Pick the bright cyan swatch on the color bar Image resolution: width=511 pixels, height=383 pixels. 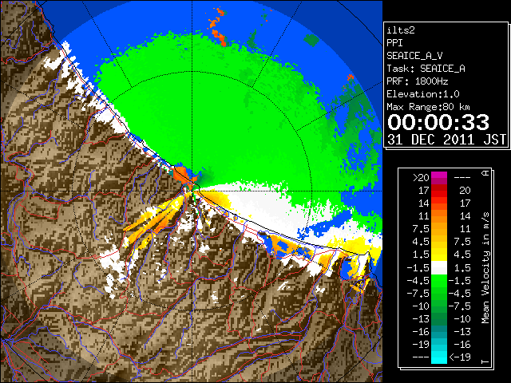point(439,357)
